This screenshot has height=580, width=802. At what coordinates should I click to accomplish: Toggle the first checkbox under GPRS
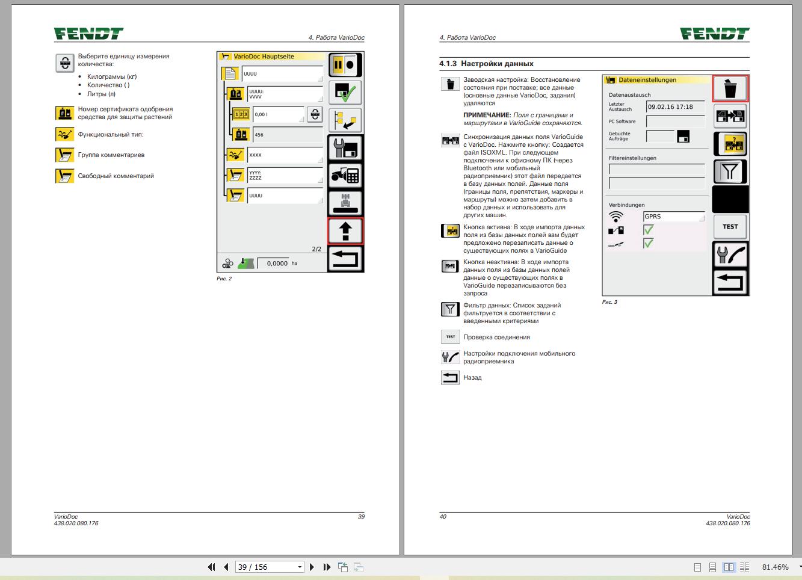point(648,230)
